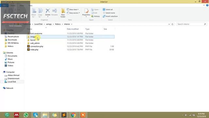Click Select all in the ribbon
209x118 pixels.
pos(108,10)
